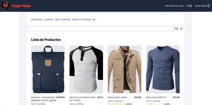Select the Women's Clothing category
Viewport: 212px width, 105px height.
pyautogui.click(x=81, y=19)
